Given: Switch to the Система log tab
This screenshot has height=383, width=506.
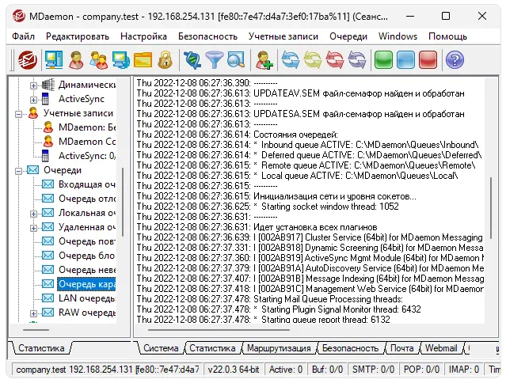Looking at the screenshot, I should 161,348.
